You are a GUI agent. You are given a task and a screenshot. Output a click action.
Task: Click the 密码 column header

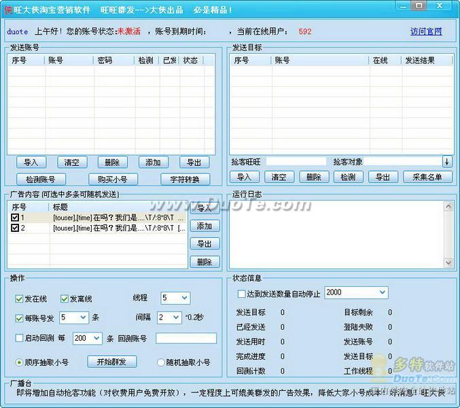(x=114, y=61)
